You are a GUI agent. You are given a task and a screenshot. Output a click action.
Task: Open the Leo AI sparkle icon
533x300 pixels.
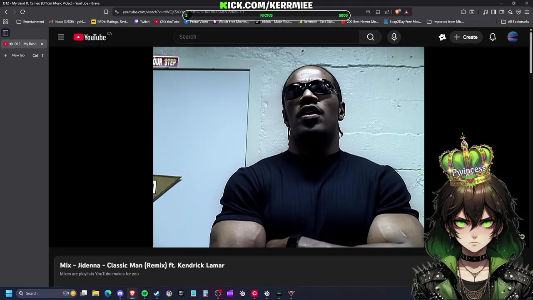point(510,12)
